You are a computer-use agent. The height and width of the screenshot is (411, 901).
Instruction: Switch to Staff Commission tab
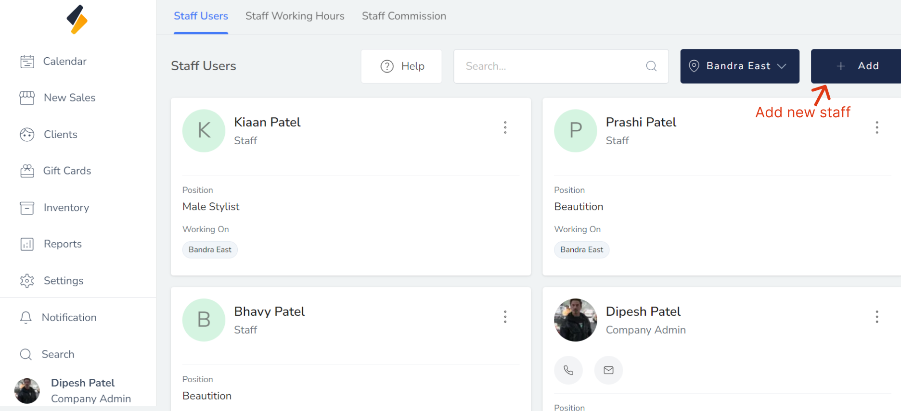pos(404,16)
